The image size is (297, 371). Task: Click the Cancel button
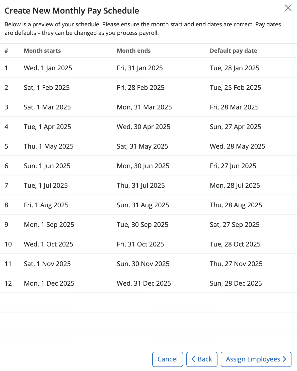click(168, 359)
